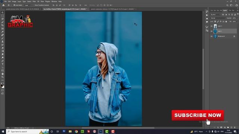
Task: Open the layer filter Kind dropdown
Action: (x=215, y=15)
